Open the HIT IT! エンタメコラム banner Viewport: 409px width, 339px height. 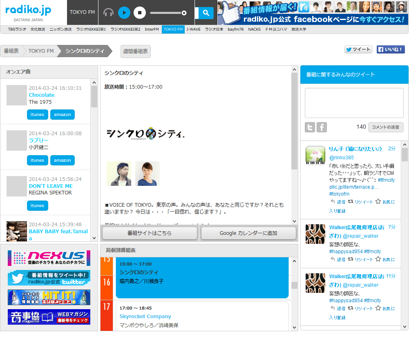(x=49, y=297)
